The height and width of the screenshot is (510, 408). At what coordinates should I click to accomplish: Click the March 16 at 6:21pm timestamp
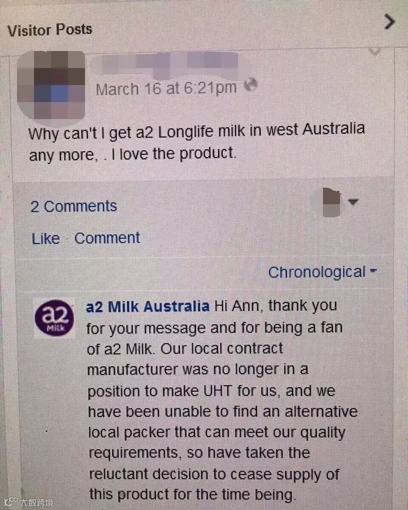pyautogui.click(x=166, y=88)
